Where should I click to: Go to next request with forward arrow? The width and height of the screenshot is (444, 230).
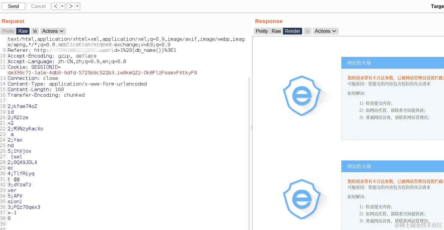click(x=71, y=6)
